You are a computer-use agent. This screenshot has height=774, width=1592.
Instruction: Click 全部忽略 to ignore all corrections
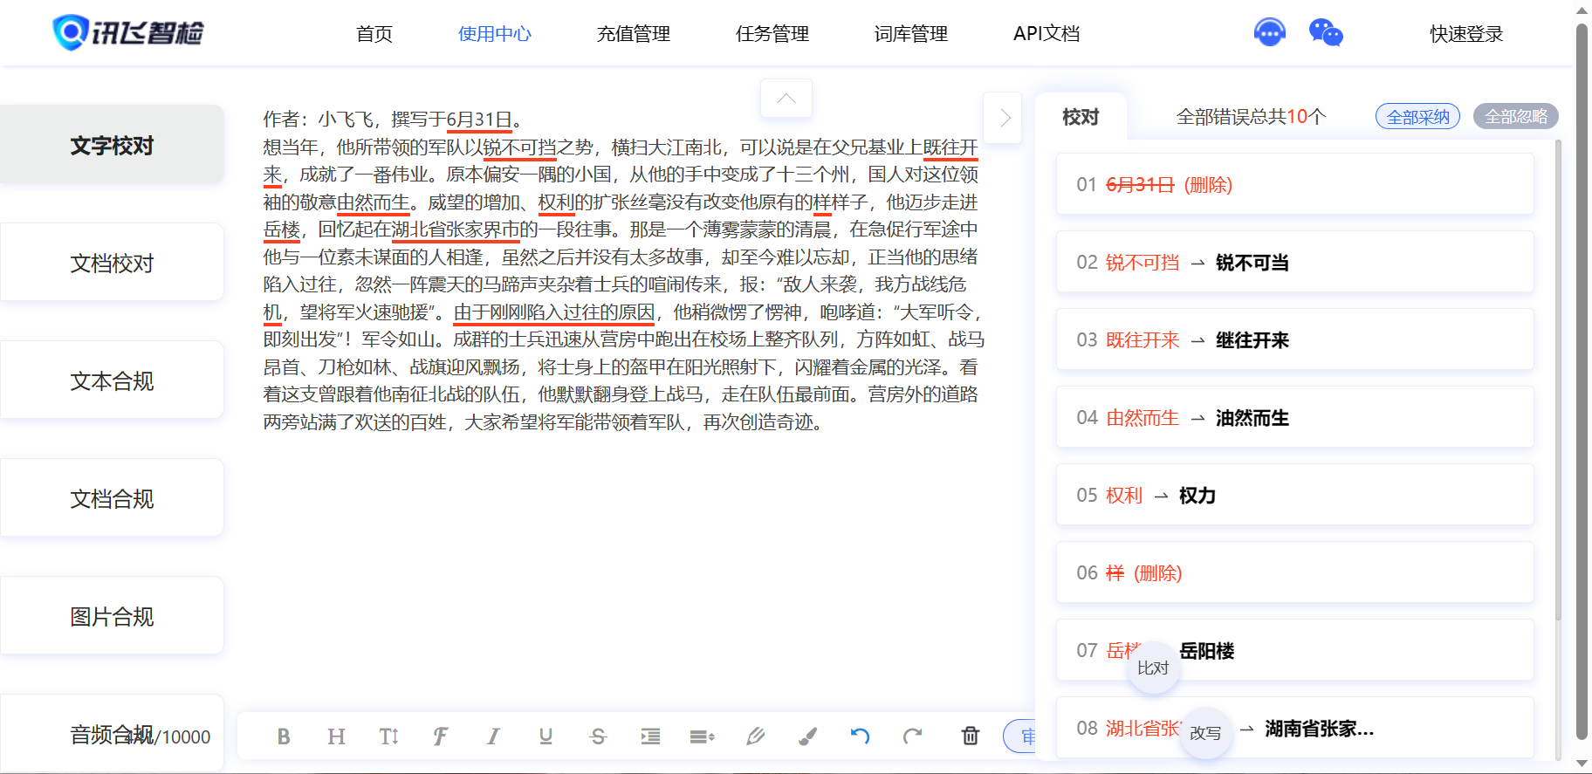click(x=1516, y=116)
